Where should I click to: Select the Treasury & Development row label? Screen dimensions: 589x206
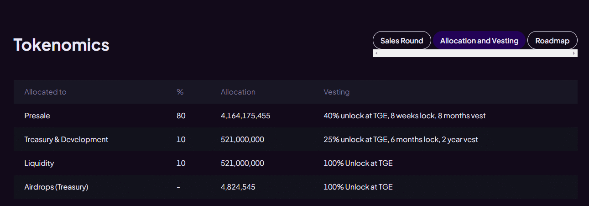click(x=66, y=140)
